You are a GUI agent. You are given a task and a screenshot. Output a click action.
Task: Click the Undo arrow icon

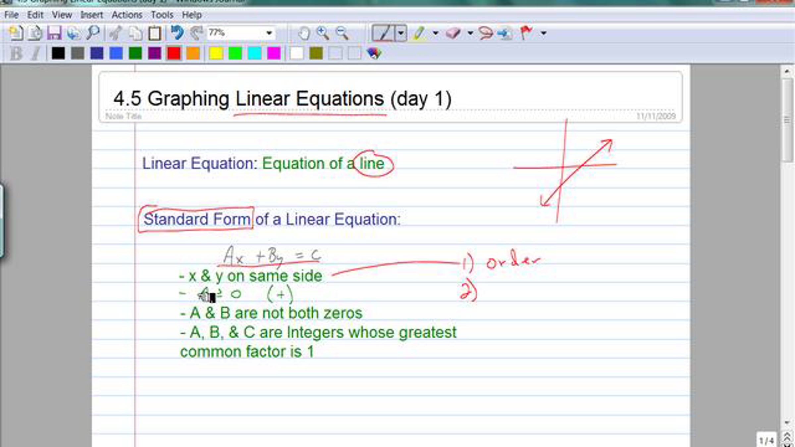[177, 33]
